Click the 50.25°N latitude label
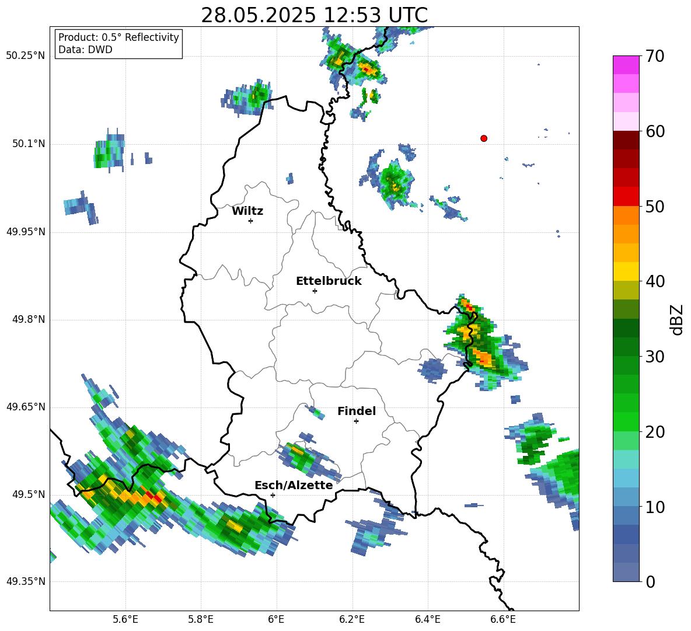Viewport: 691px width, 631px height. [x=26, y=56]
